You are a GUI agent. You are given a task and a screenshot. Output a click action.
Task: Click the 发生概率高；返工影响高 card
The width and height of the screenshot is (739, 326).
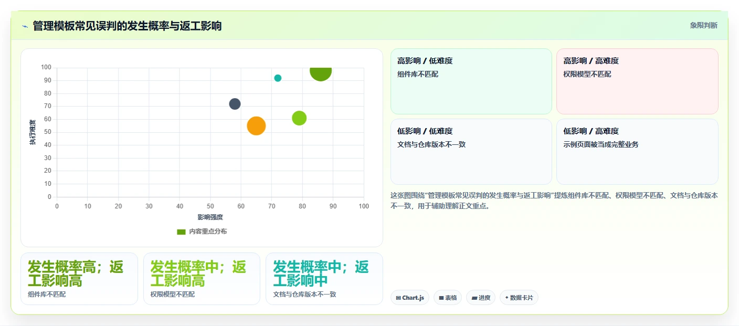pos(79,279)
